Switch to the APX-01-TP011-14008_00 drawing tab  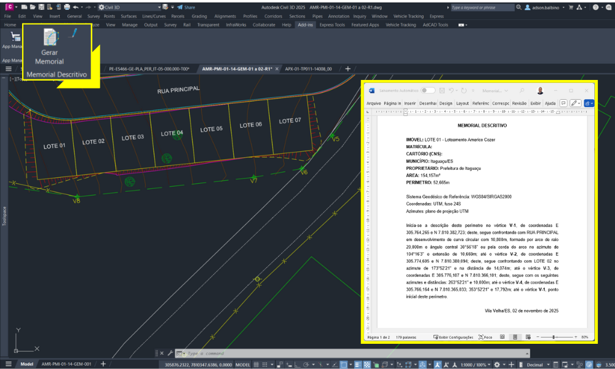pos(308,69)
